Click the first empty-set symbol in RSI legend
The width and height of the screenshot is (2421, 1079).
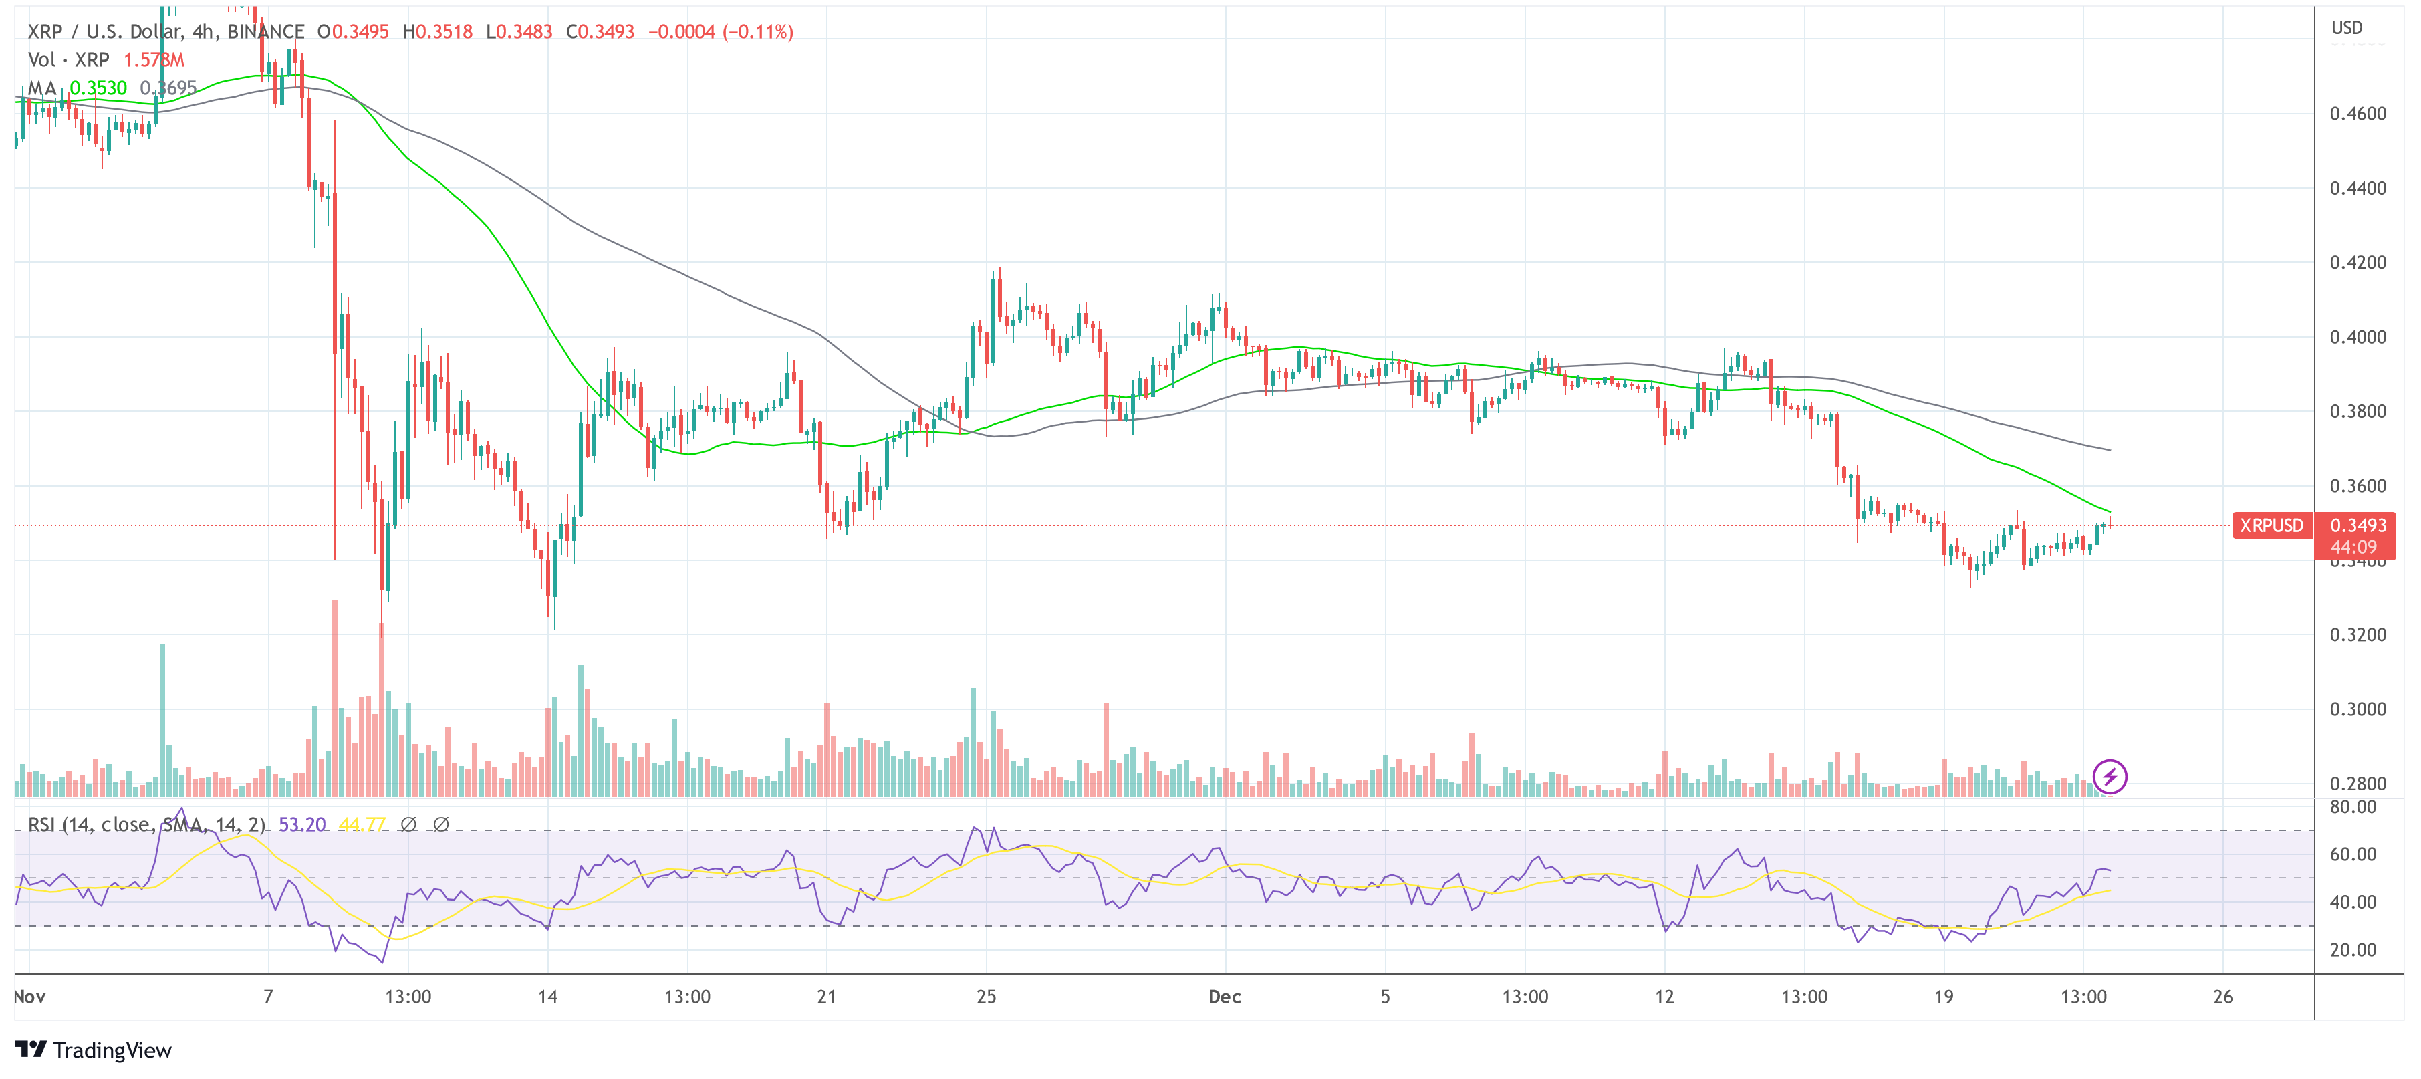pyautogui.click(x=409, y=824)
